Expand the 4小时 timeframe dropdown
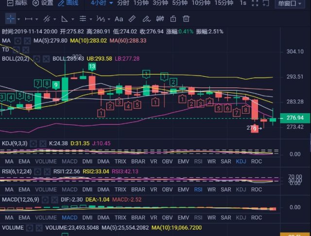This screenshot has width=311, height=236. [102, 3]
